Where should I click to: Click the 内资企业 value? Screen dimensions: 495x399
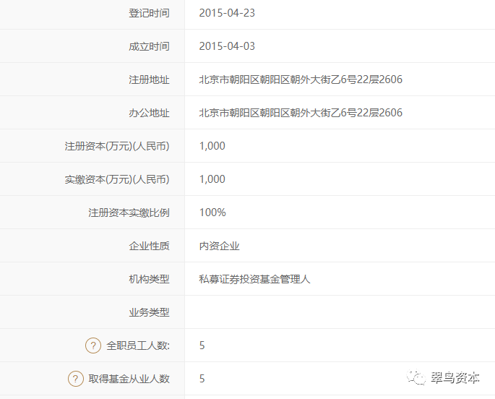coord(219,246)
